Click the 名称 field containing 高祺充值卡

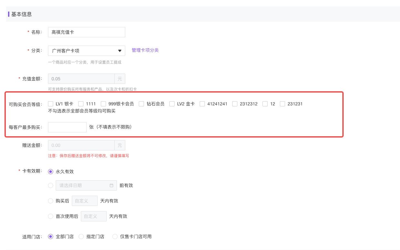(x=87, y=32)
